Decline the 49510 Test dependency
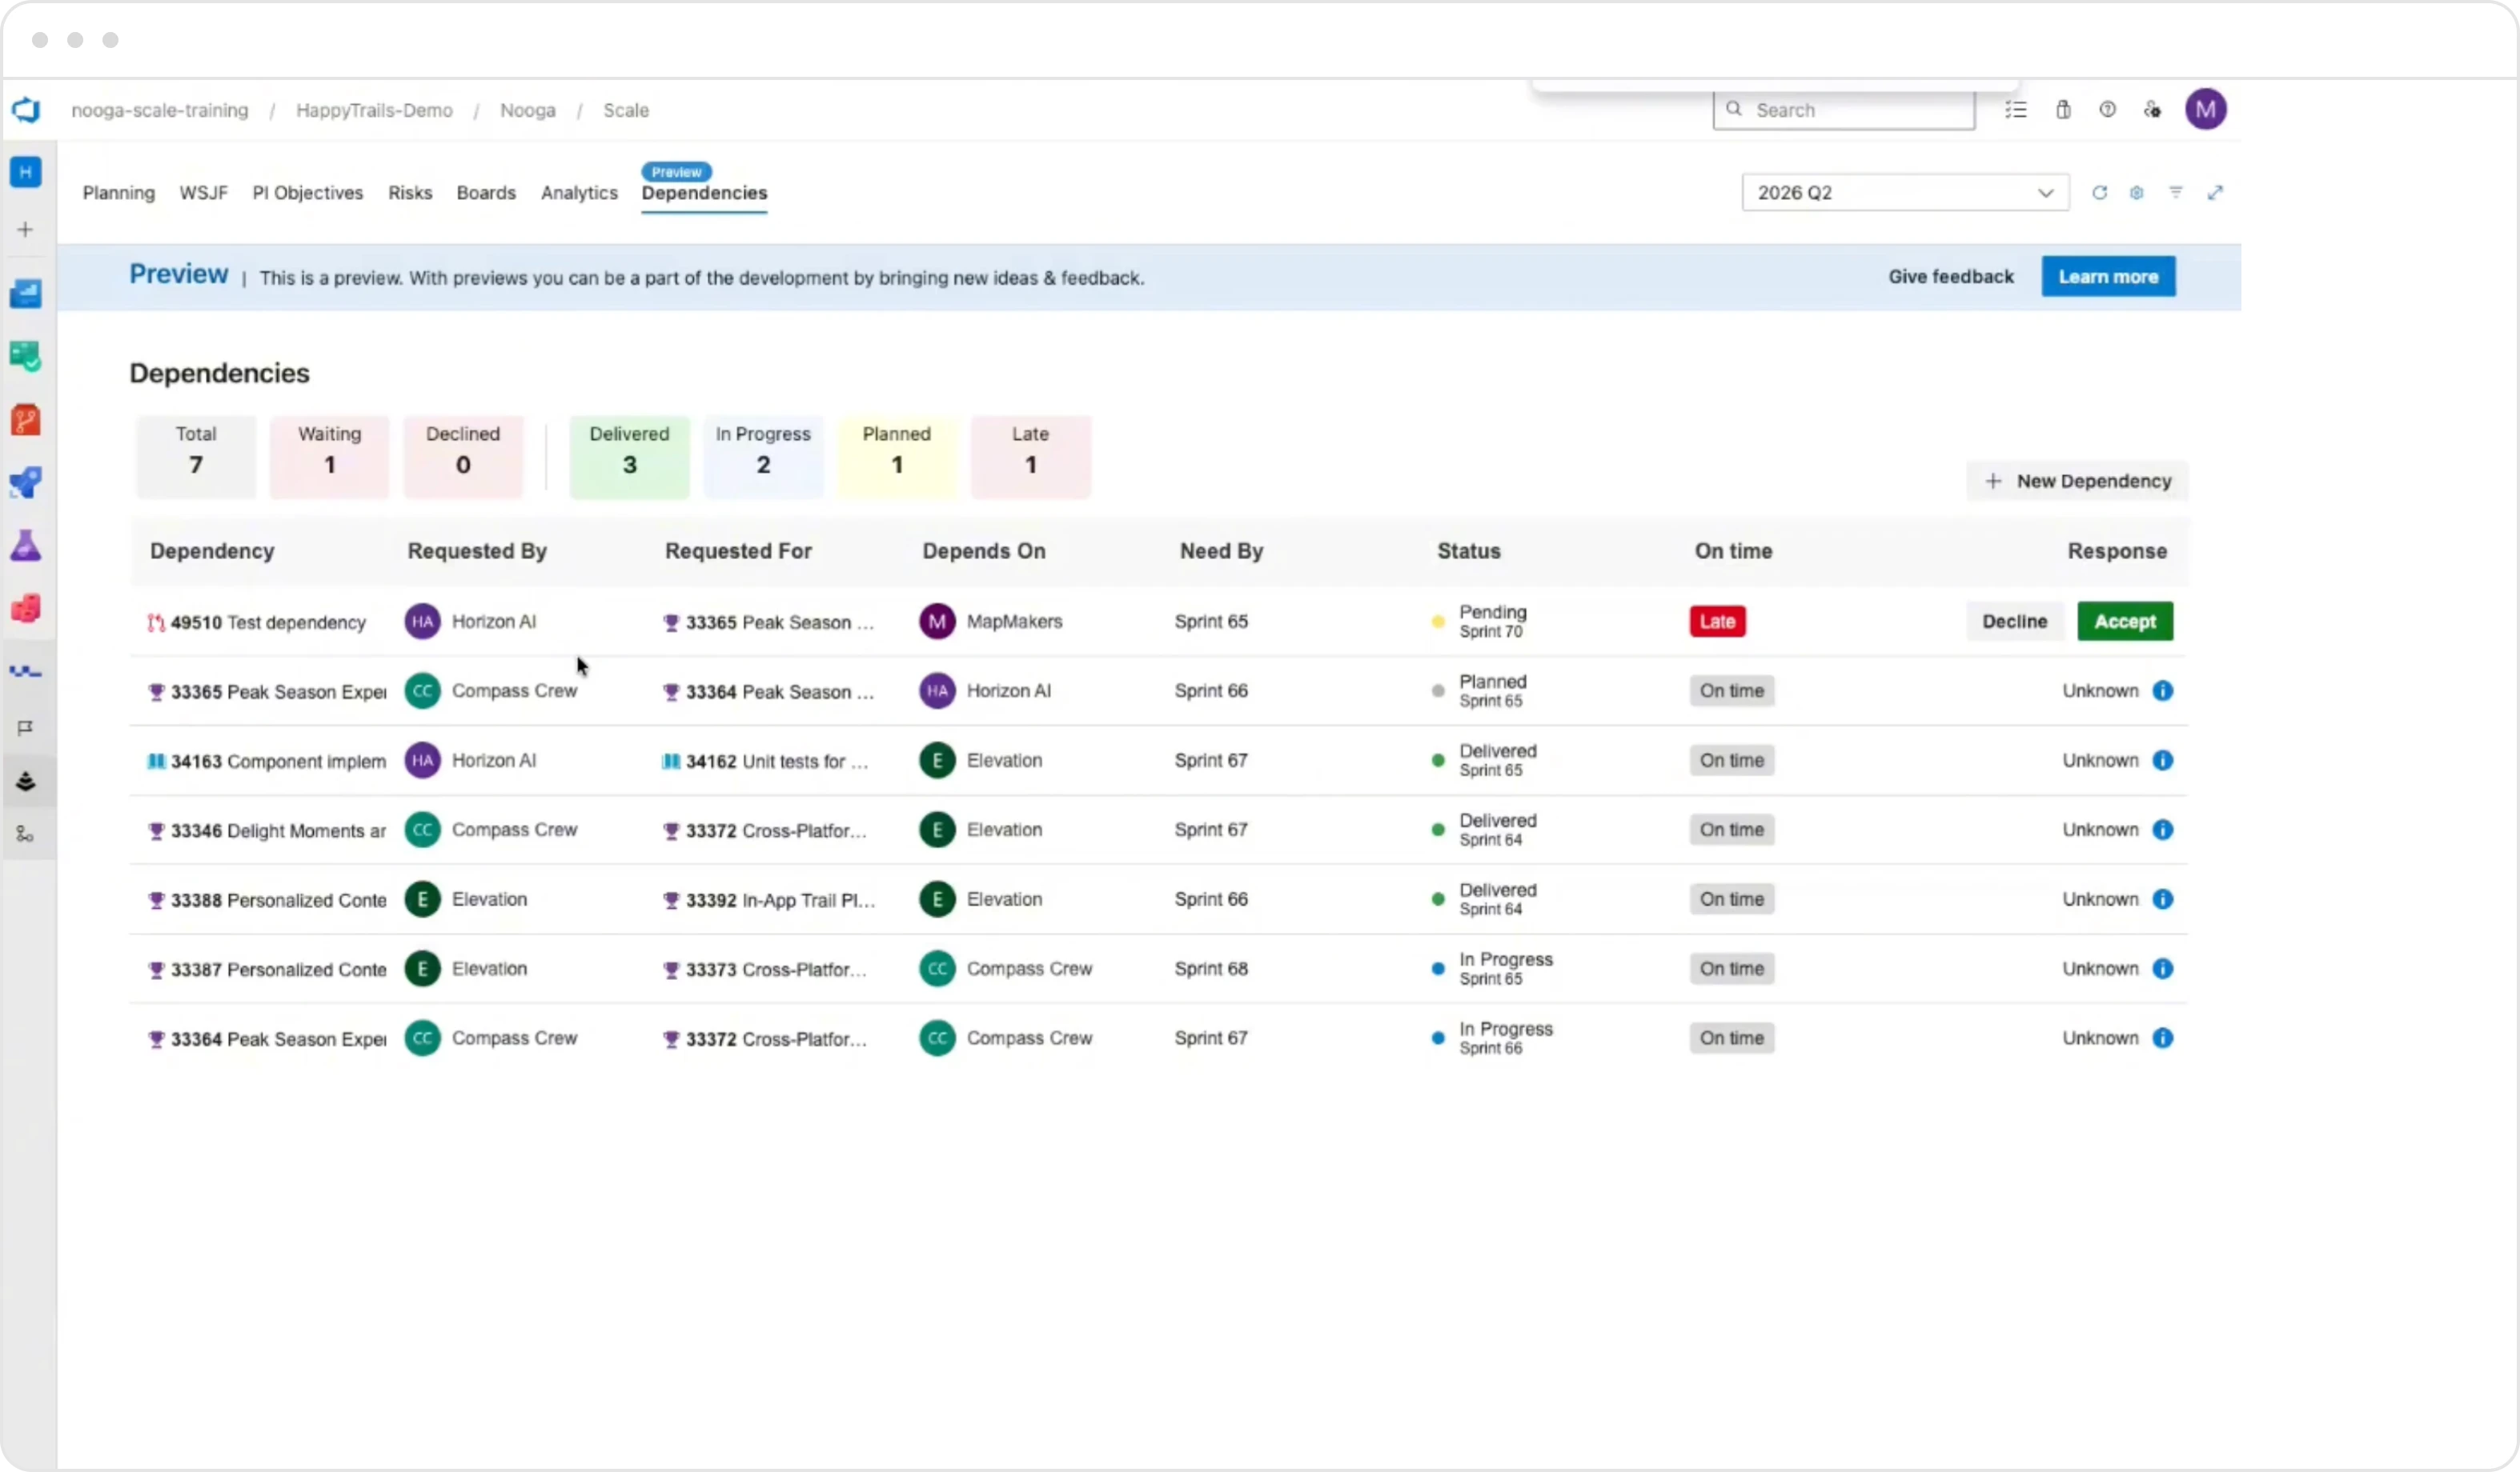2520x1472 pixels. pos(2014,622)
